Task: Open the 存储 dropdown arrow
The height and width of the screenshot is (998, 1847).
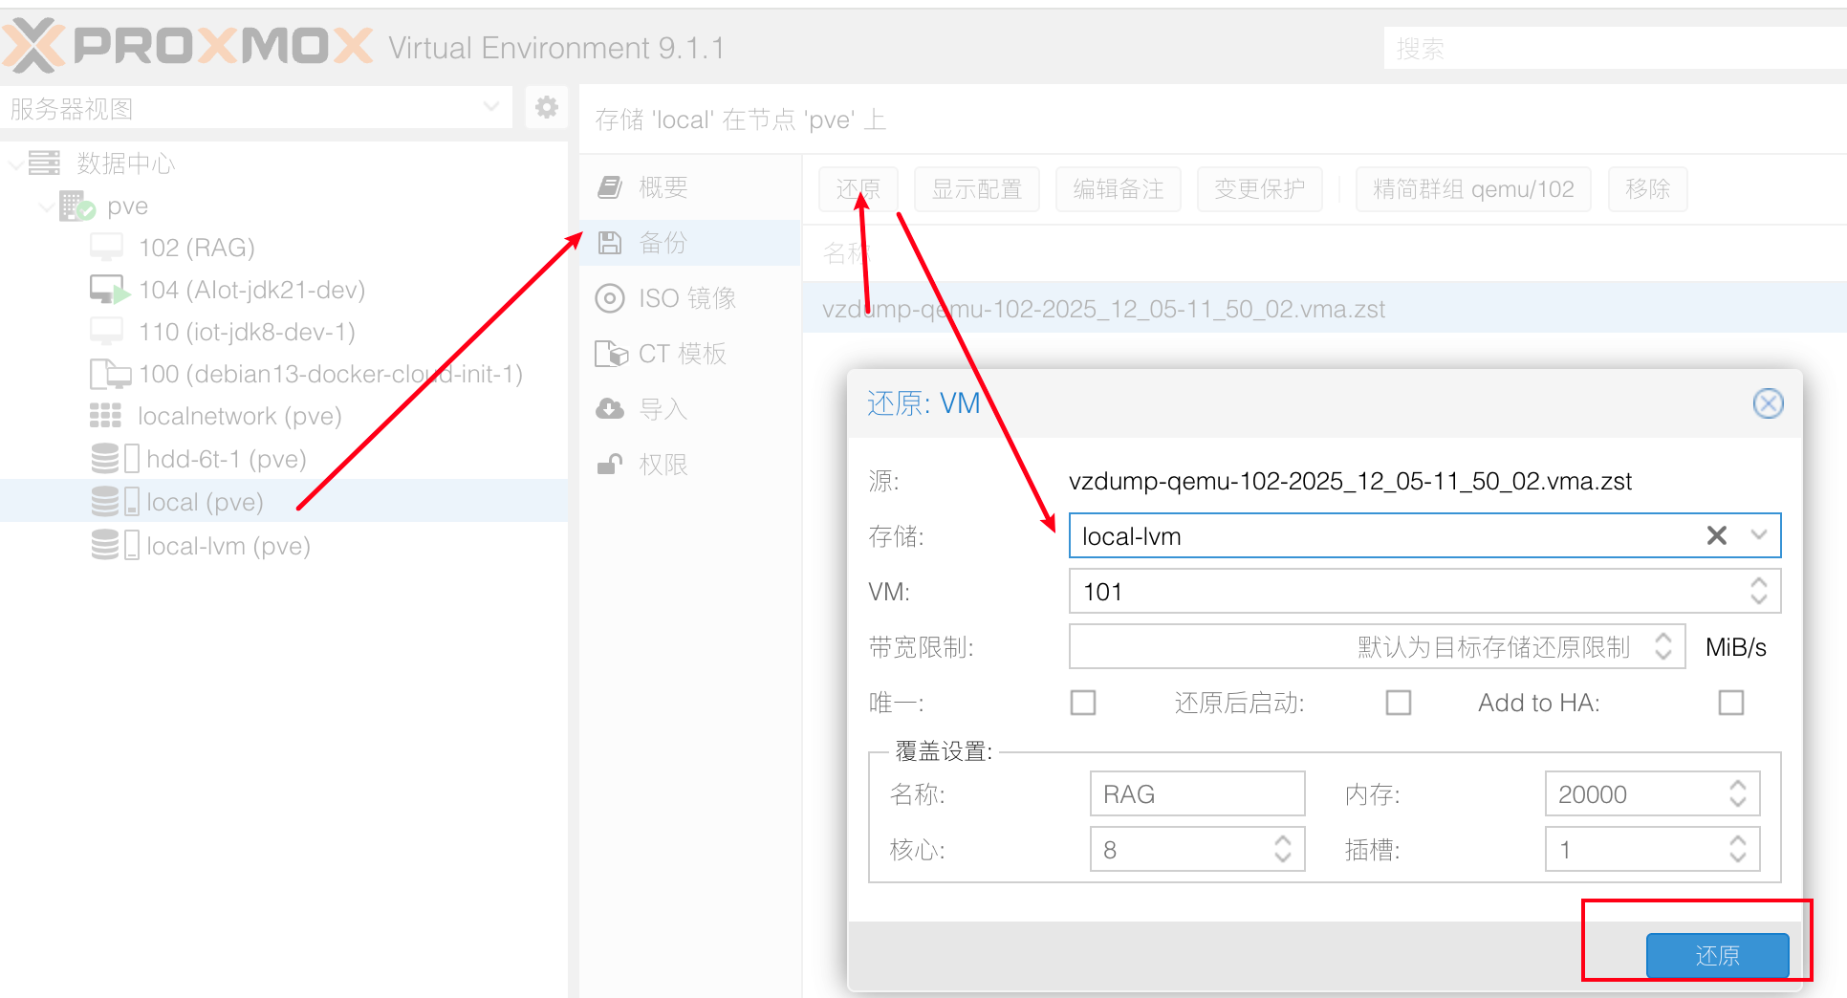Action: point(1759,535)
